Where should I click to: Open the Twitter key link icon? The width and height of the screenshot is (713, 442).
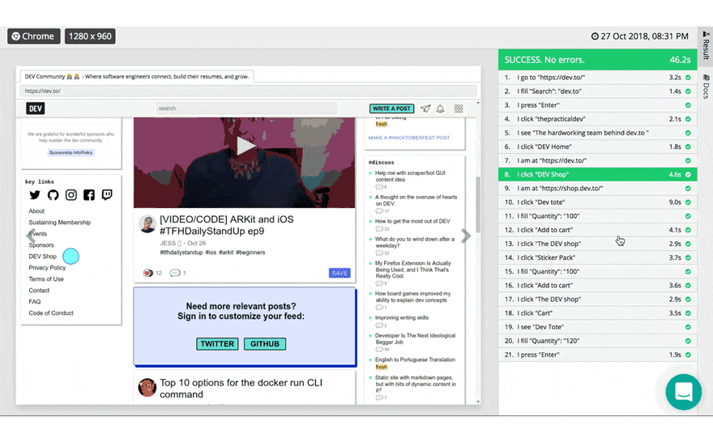35,195
